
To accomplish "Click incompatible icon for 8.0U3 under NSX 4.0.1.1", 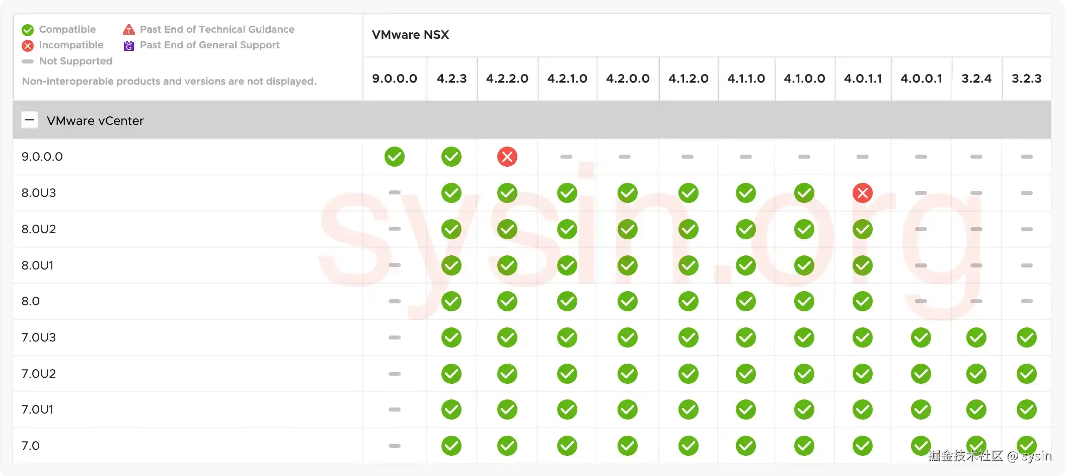I will pyautogui.click(x=863, y=192).
